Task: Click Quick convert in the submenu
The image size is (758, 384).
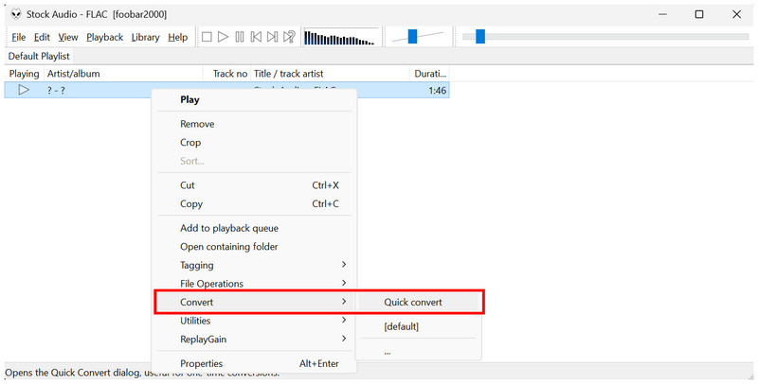Action: [x=419, y=302]
